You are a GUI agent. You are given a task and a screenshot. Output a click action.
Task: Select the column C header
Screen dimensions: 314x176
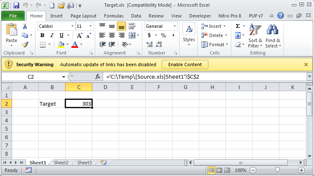(78, 87)
